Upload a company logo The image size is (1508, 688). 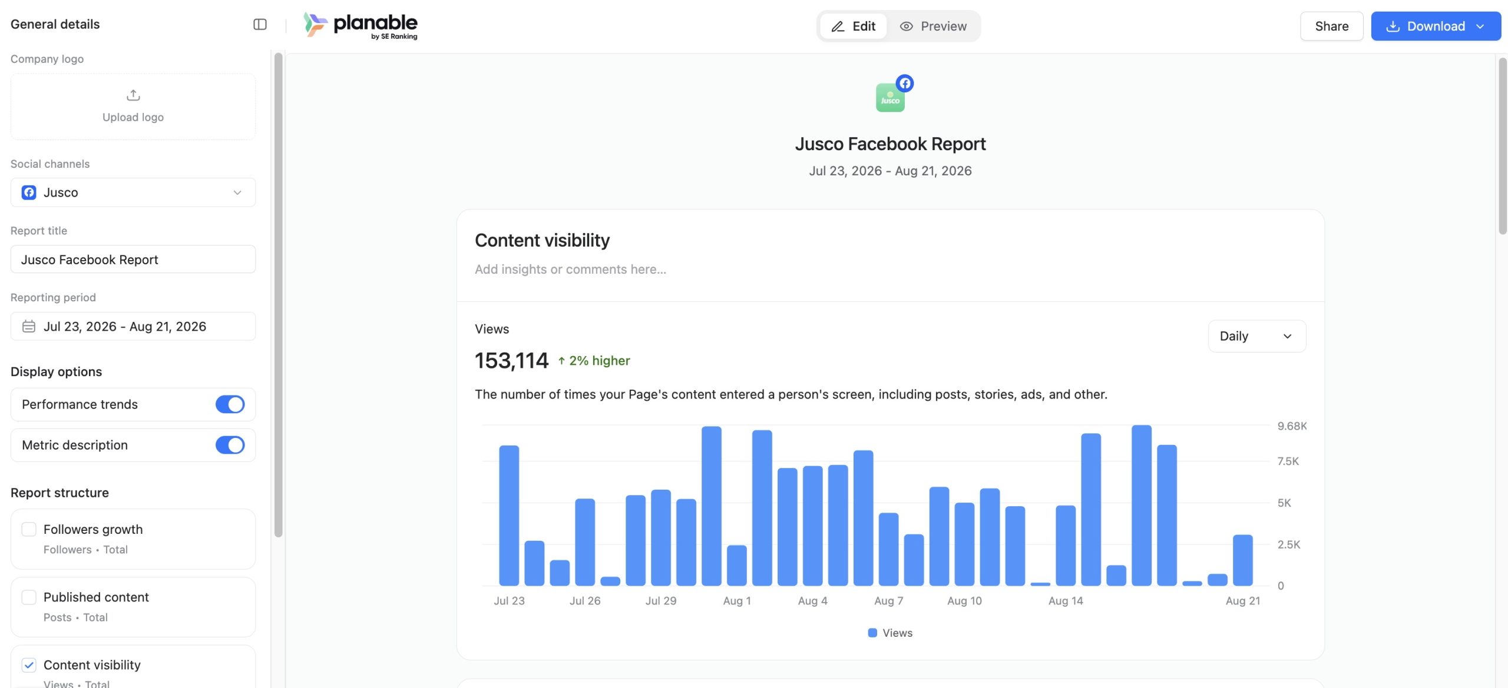tap(133, 107)
